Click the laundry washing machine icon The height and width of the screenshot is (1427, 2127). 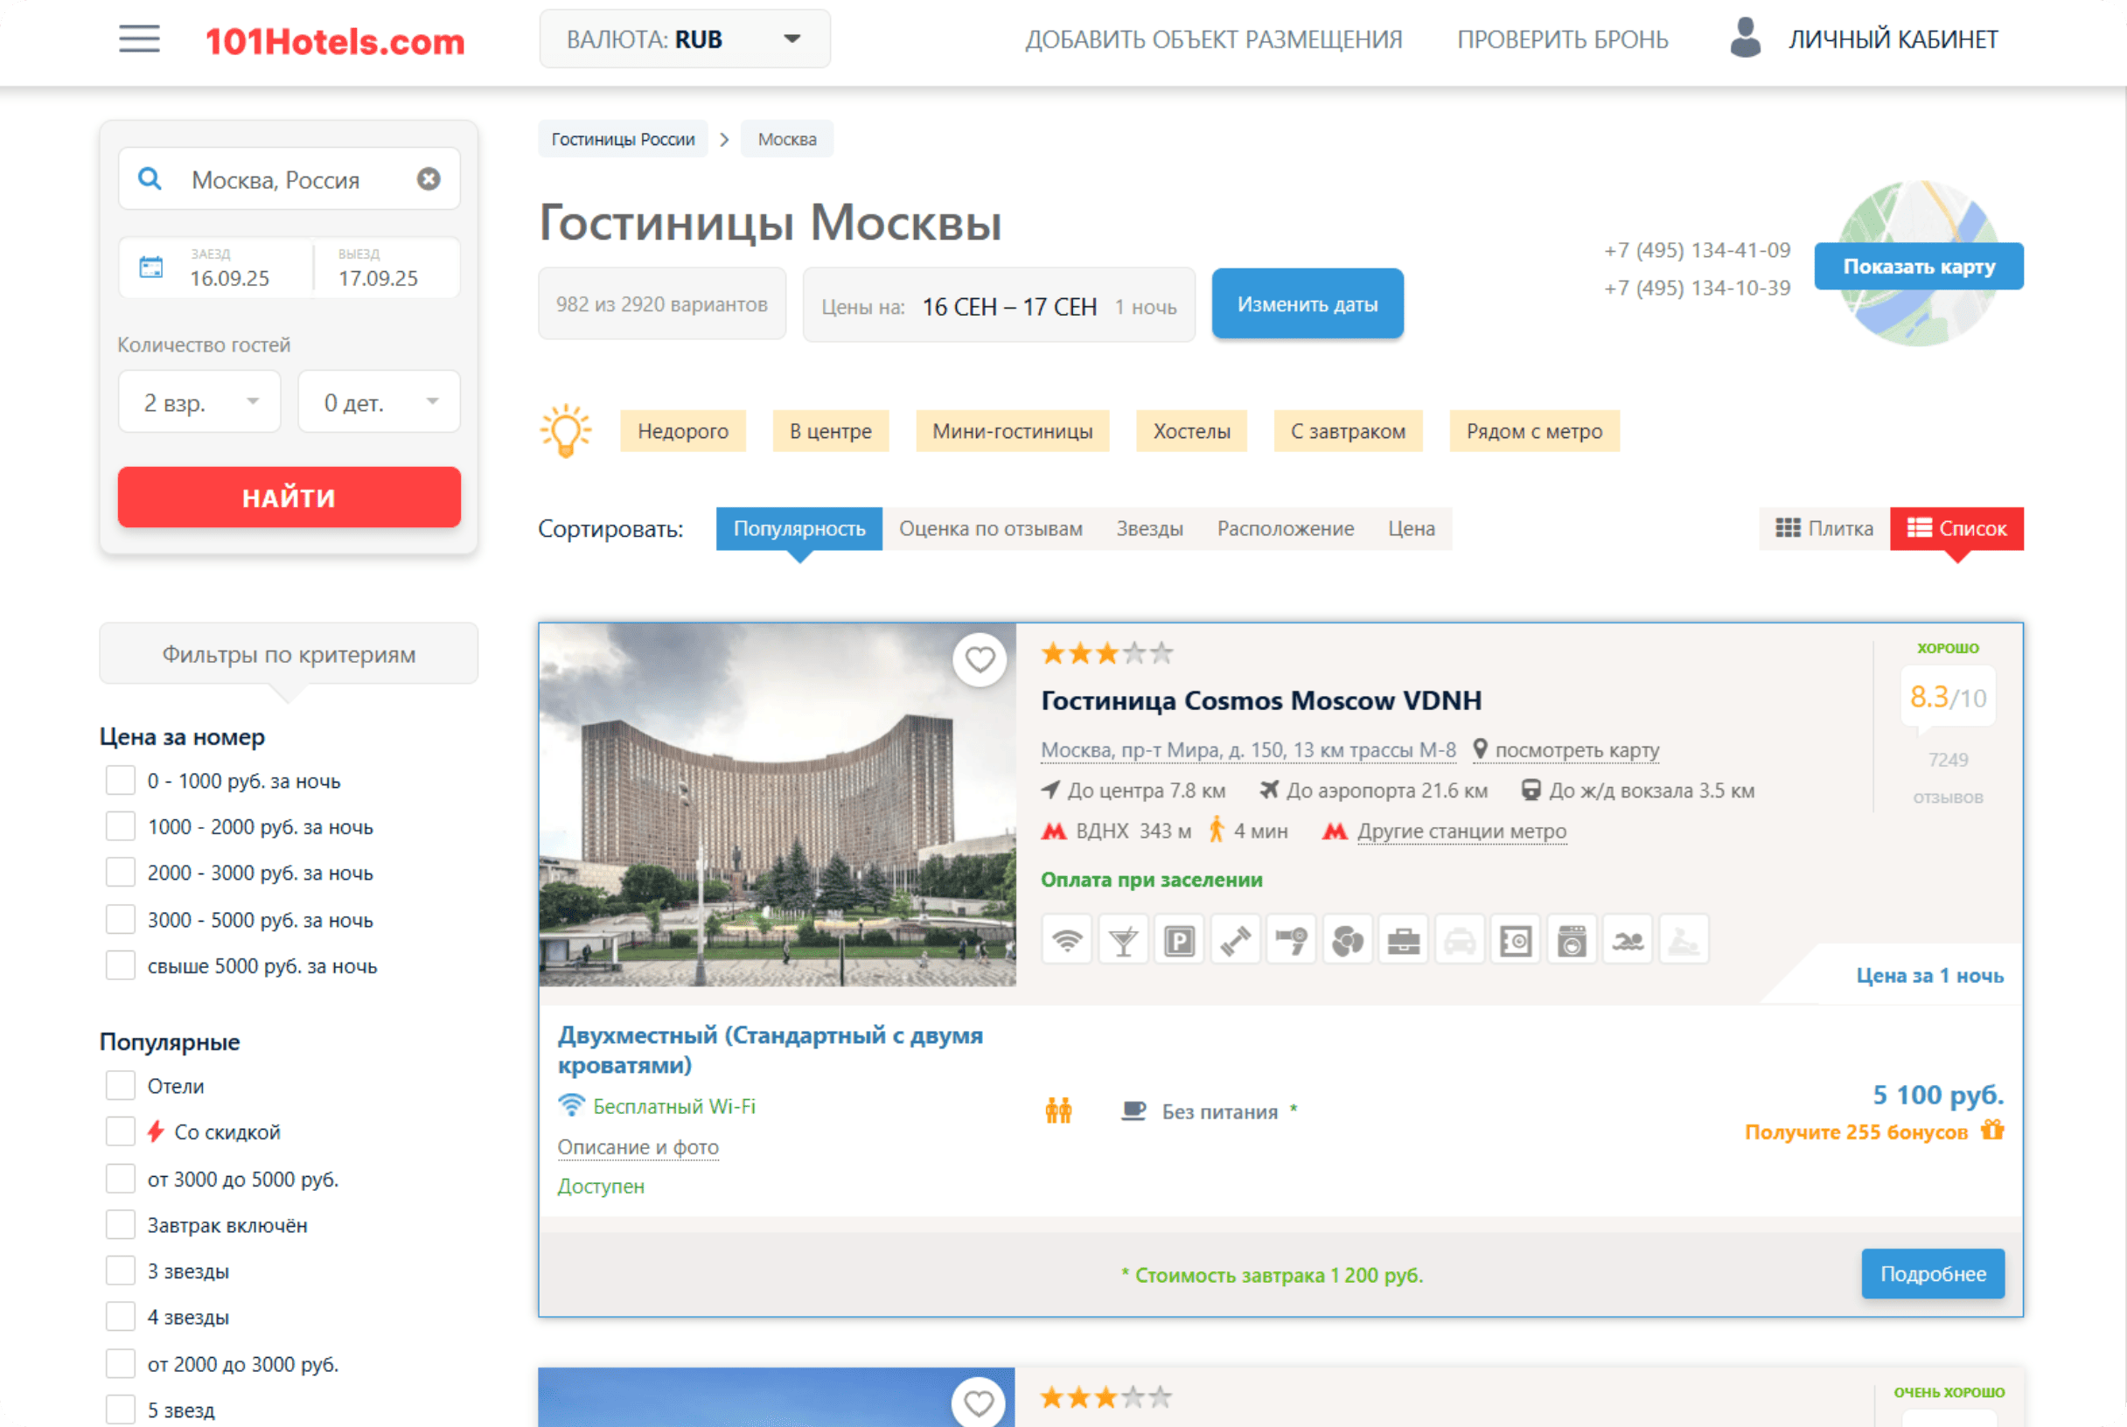point(1571,940)
